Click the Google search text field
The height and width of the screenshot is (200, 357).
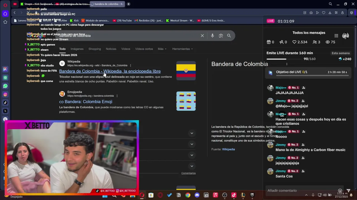[128, 36]
